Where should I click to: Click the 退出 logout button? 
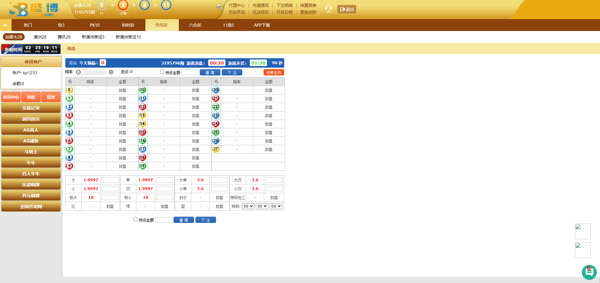point(347,9)
